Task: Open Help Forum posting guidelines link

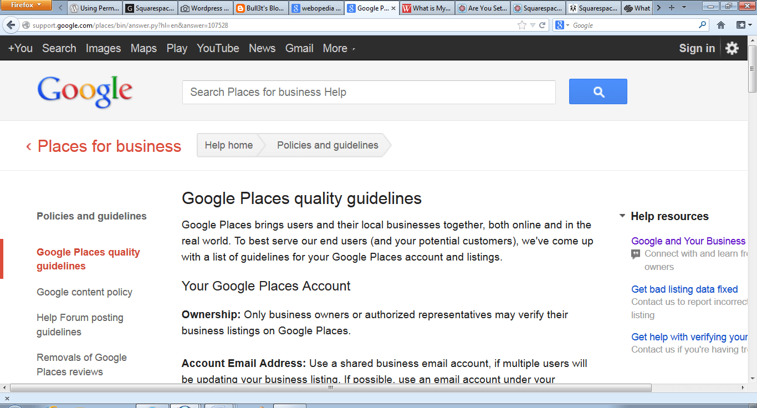Action: [80, 325]
